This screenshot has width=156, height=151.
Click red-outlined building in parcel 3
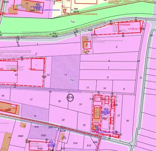click(x=87, y=45)
